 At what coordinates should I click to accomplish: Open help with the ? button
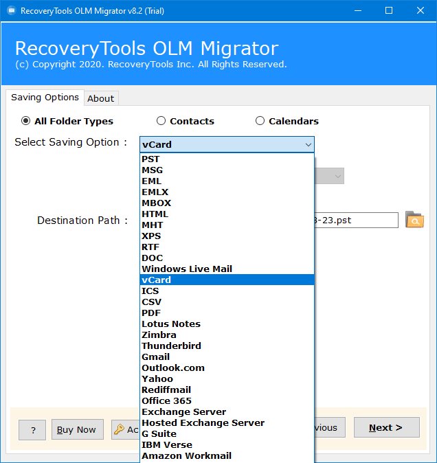tap(32, 430)
